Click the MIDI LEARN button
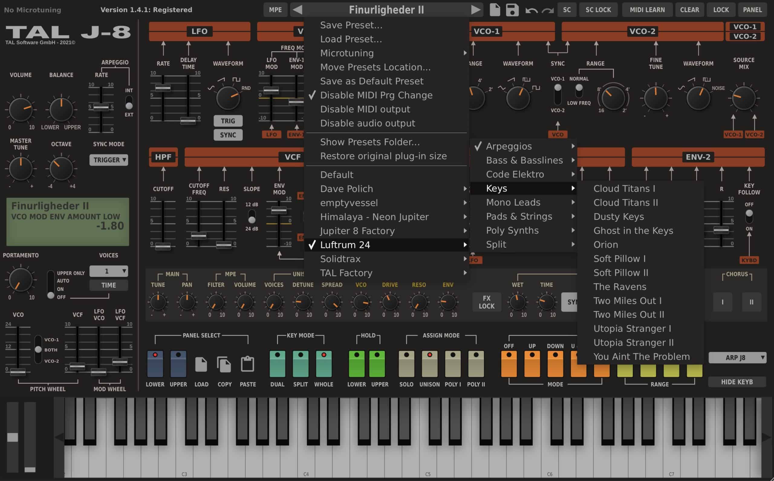This screenshot has height=481, width=774. point(647,10)
